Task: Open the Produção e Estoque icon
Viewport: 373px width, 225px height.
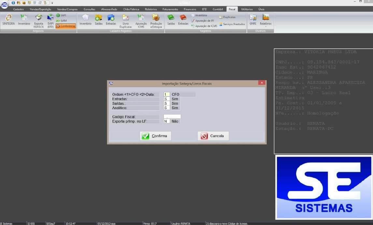Action: pos(156,21)
